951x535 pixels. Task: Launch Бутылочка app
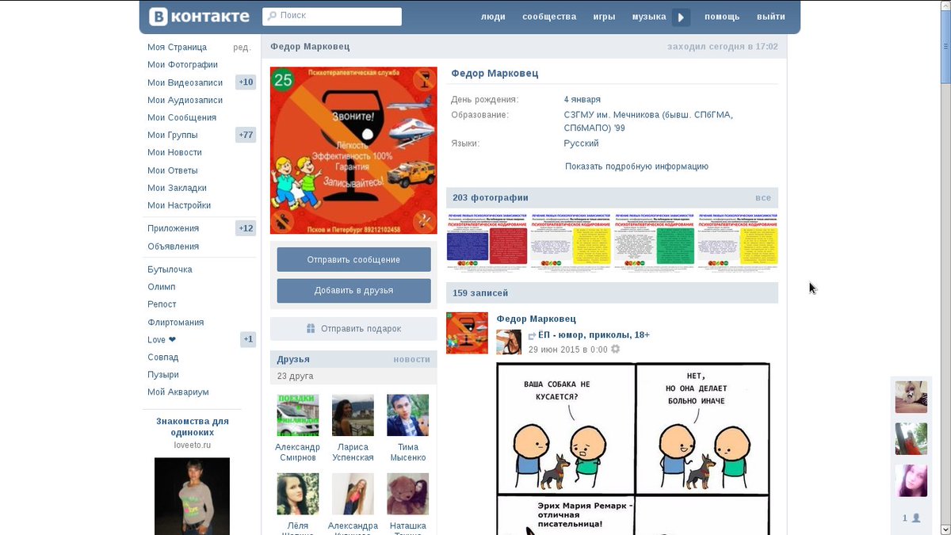coord(170,269)
